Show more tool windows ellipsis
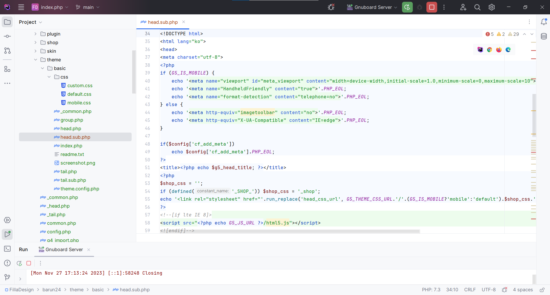The height and width of the screenshot is (295, 550). [7, 83]
